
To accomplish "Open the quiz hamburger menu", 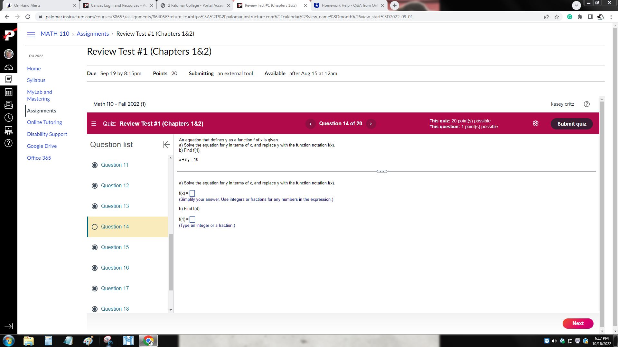I will point(94,123).
